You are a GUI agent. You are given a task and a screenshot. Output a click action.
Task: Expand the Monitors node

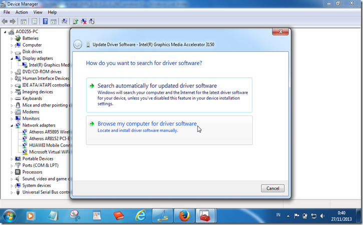pyautogui.click(x=12, y=119)
